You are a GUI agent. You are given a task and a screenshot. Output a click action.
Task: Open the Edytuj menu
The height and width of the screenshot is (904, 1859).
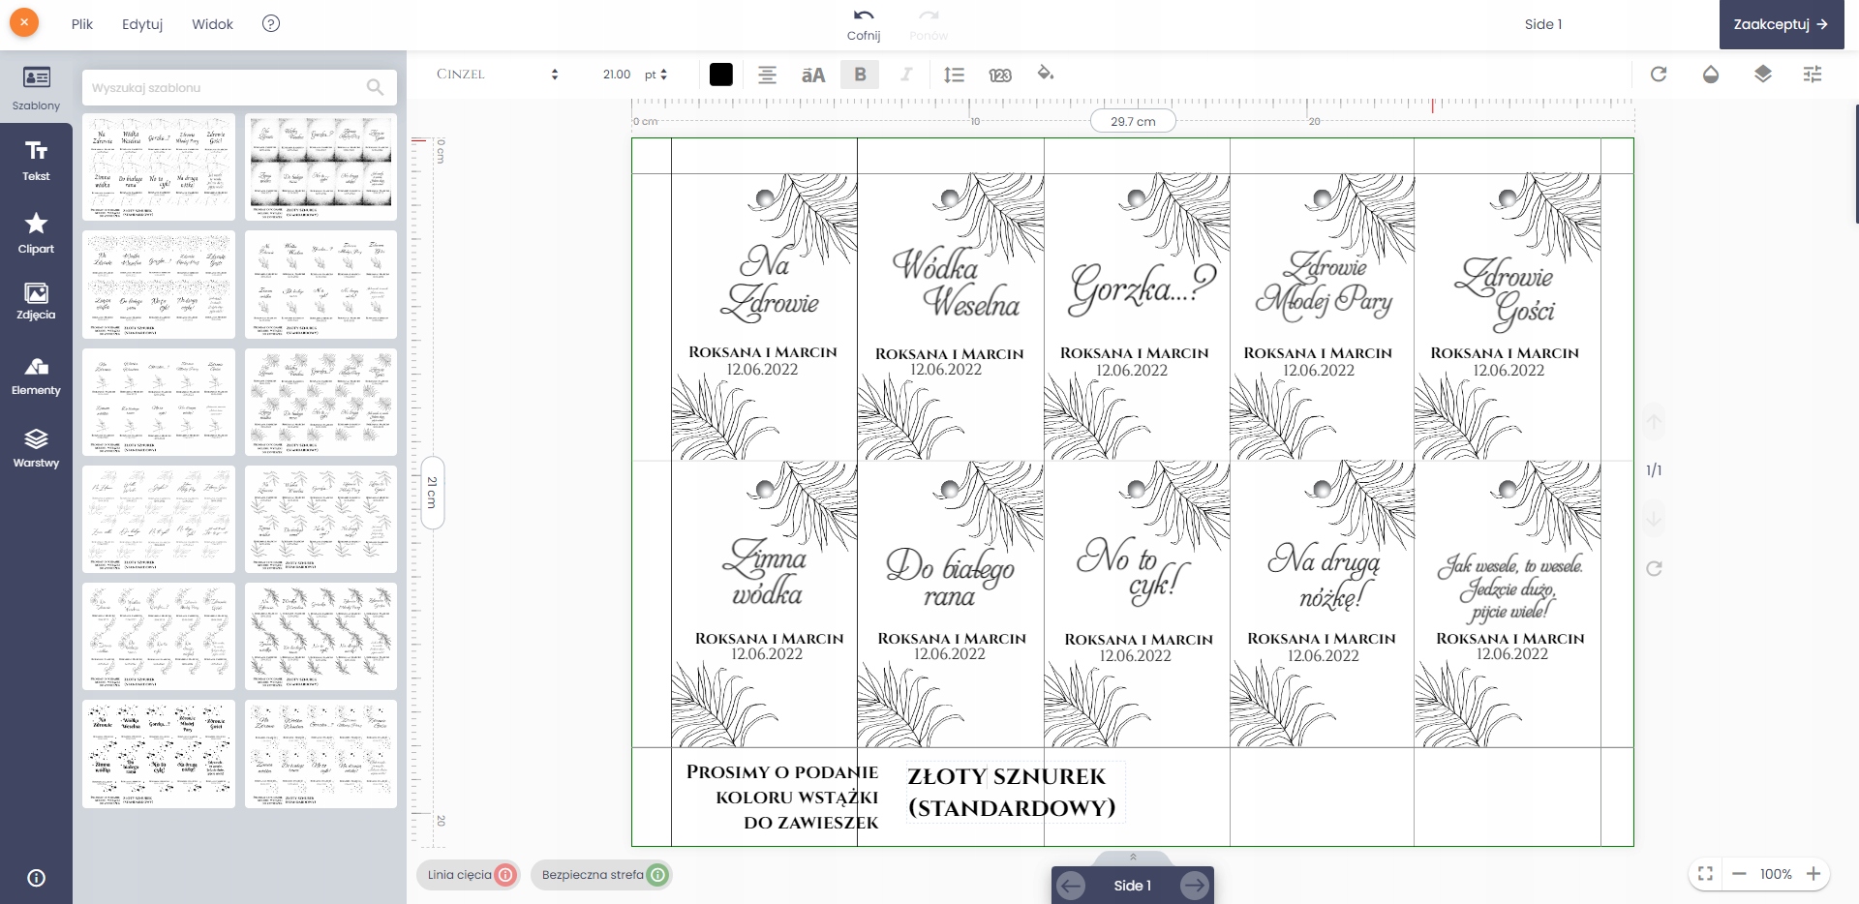(142, 24)
